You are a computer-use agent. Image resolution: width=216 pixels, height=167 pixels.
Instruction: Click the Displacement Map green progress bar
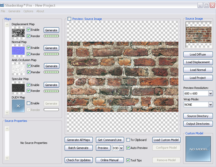[x=51, y=36]
